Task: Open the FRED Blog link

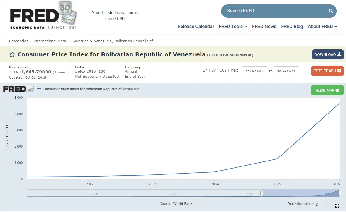Action: (292, 27)
